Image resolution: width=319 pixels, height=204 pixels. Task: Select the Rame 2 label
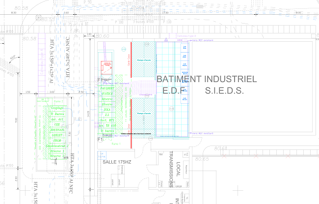coord(58,101)
